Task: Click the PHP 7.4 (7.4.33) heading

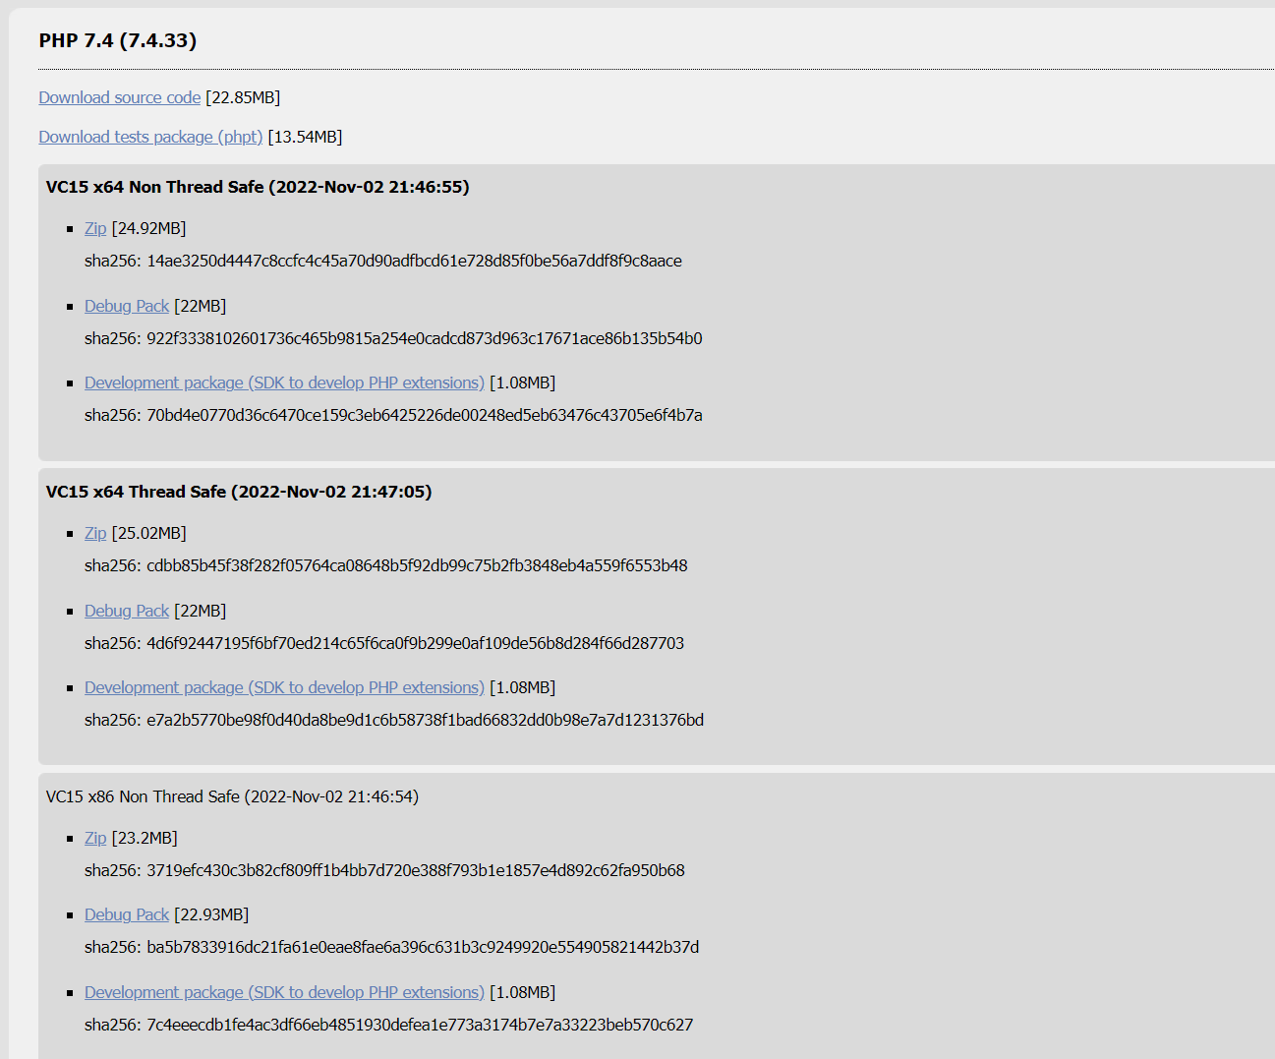Action: (118, 40)
